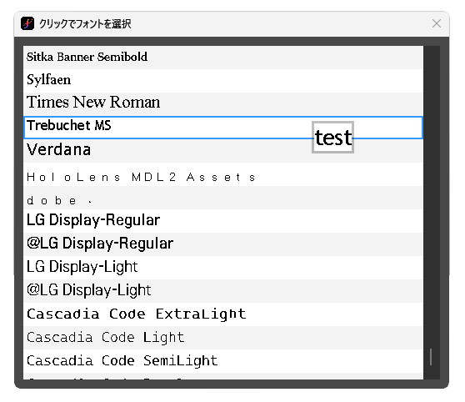Viewport: 465px width, 402px height.
Task: Select the Cascadia Code Light font
Action: (223, 338)
